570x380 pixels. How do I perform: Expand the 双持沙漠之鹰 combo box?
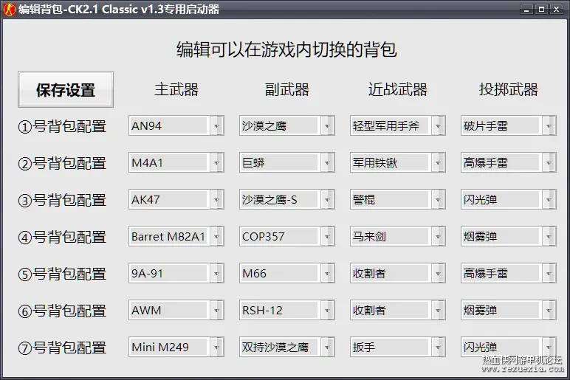pos(286,347)
